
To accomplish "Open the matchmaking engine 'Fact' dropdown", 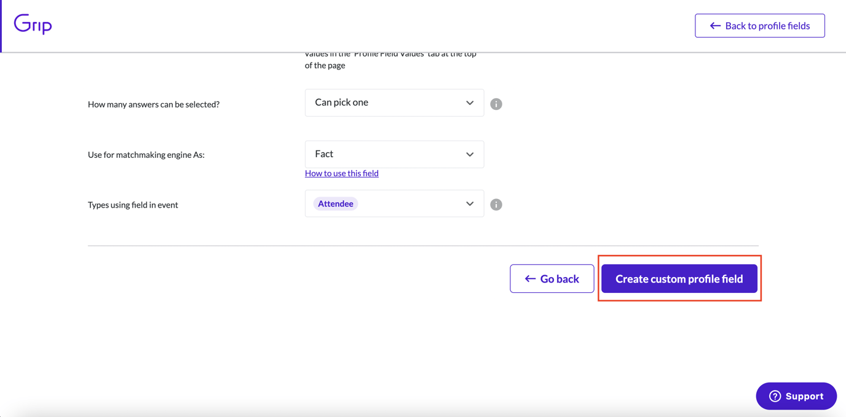I will [x=394, y=154].
